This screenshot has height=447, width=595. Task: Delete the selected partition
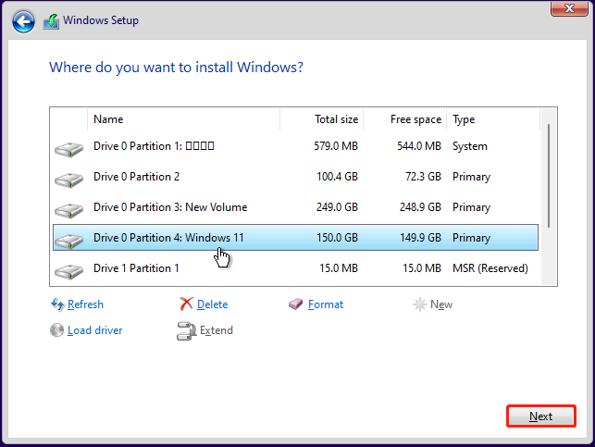click(212, 304)
